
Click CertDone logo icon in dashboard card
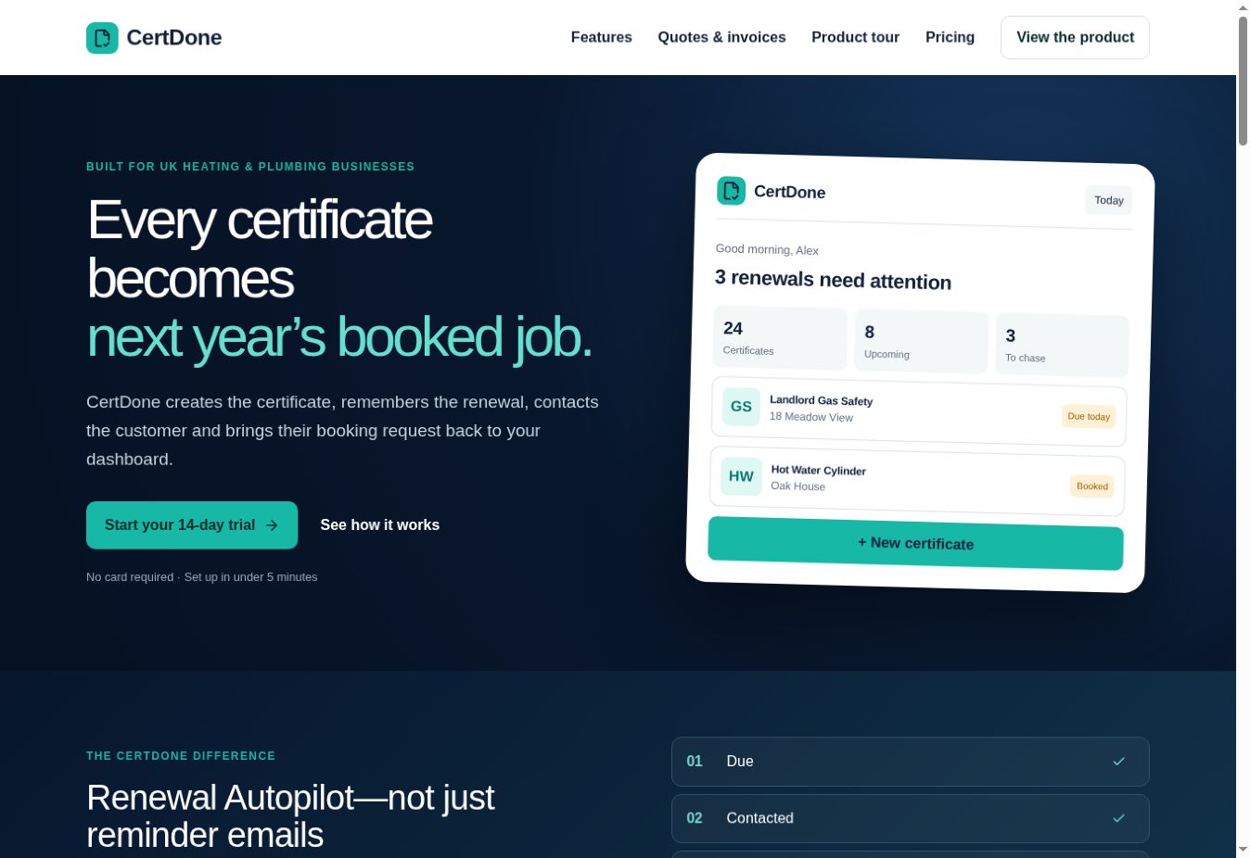pos(732,191)
